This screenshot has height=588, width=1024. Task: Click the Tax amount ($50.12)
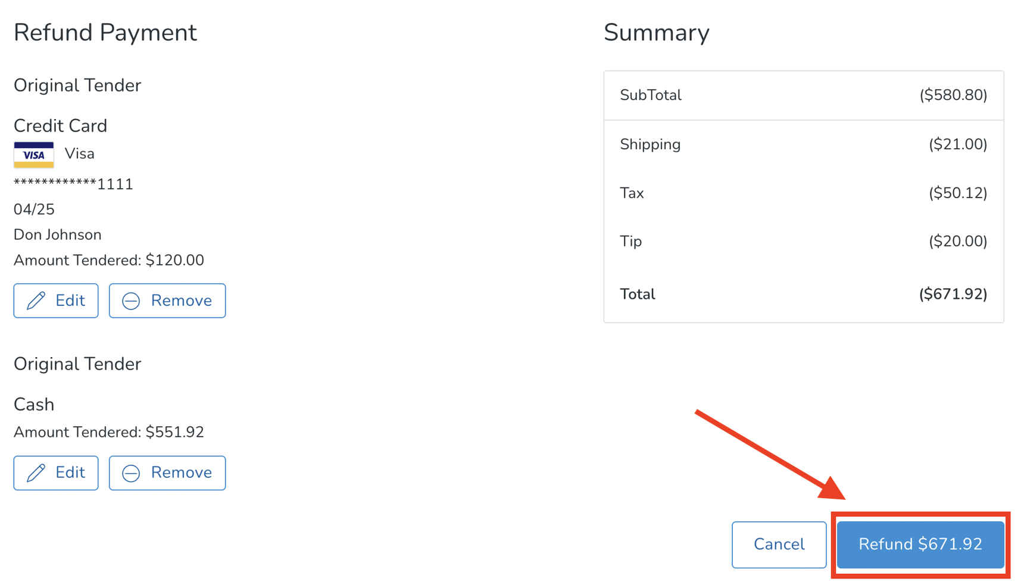click(x=958, y=193)
